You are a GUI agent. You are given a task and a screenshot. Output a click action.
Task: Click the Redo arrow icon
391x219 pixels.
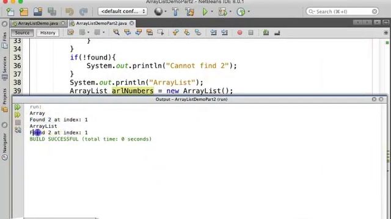click(83, 12)
